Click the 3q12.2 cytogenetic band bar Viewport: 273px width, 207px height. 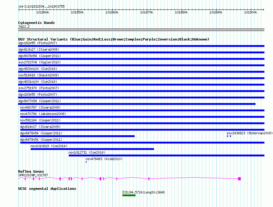pos(141,30)
